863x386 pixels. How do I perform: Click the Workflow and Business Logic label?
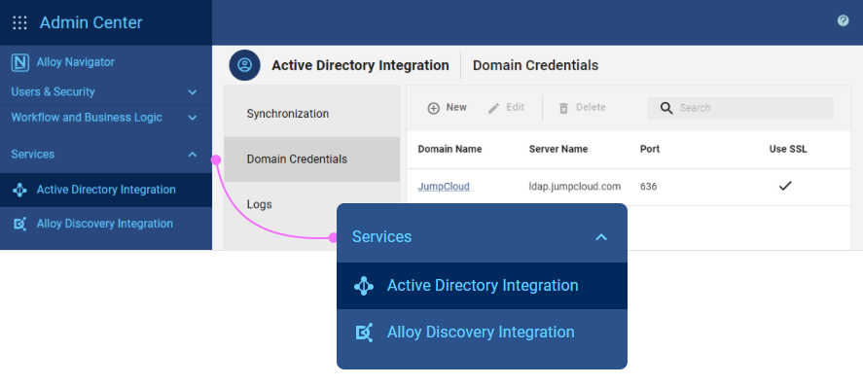[87, 118]
